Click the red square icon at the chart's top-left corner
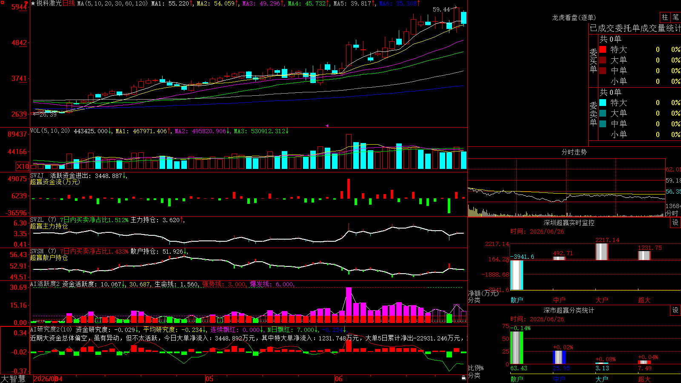 [2, 2]
